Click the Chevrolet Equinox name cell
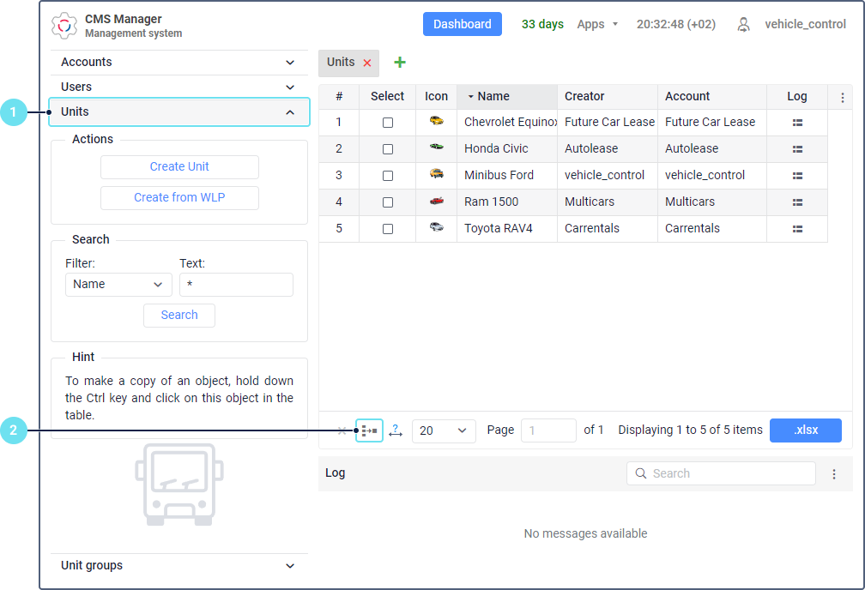865x590 pixels. (507, 123)
